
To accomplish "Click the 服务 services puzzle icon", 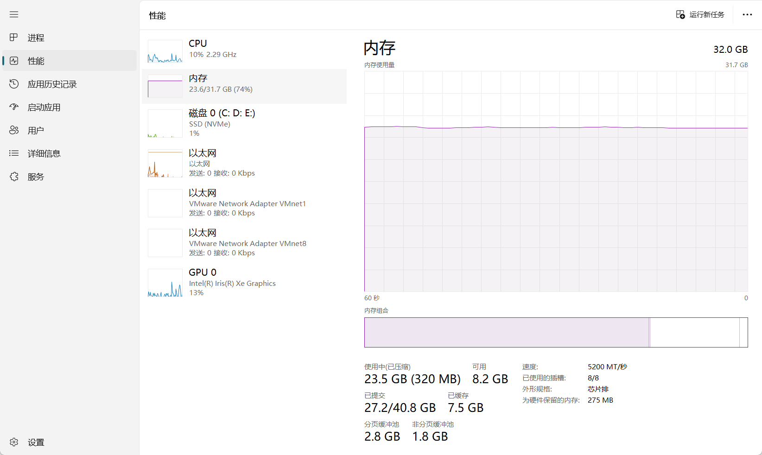I will click(x=14, y=177).
